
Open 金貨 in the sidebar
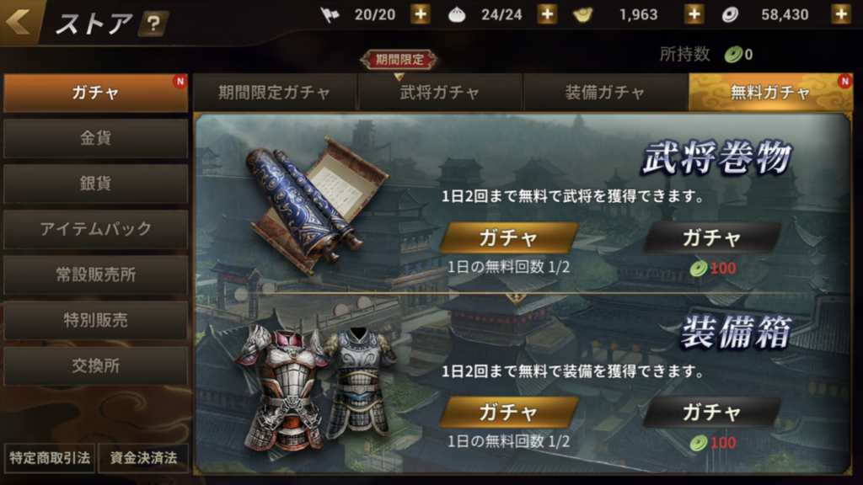click(x=95, y=138)
